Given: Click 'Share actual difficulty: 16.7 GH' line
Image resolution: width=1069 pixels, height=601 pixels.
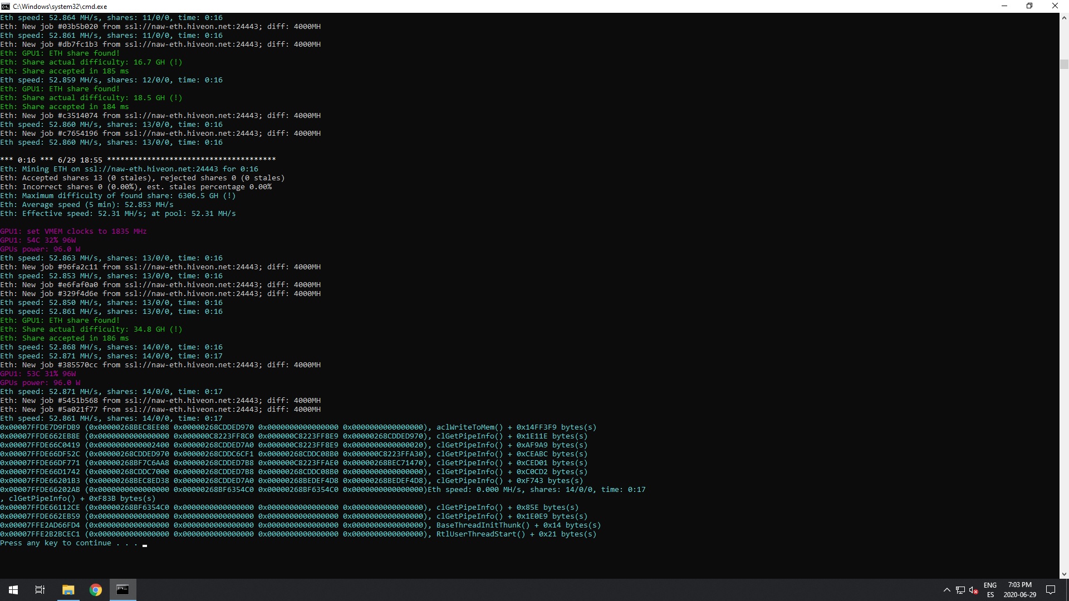Looking at the screenshot, I should [x=91, y=62].
